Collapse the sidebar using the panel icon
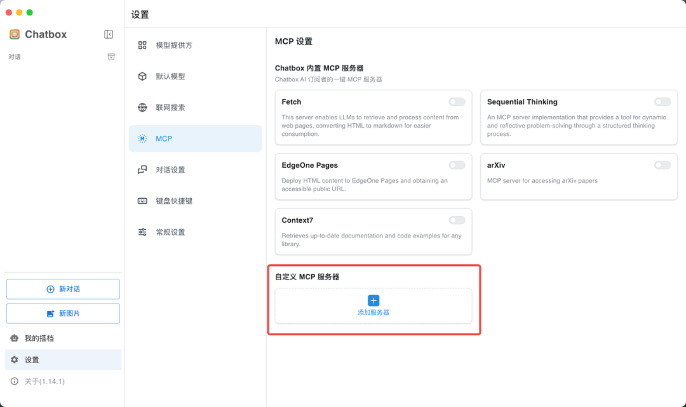The width and height of the screenshot is (686, 407). click(109, 34)
